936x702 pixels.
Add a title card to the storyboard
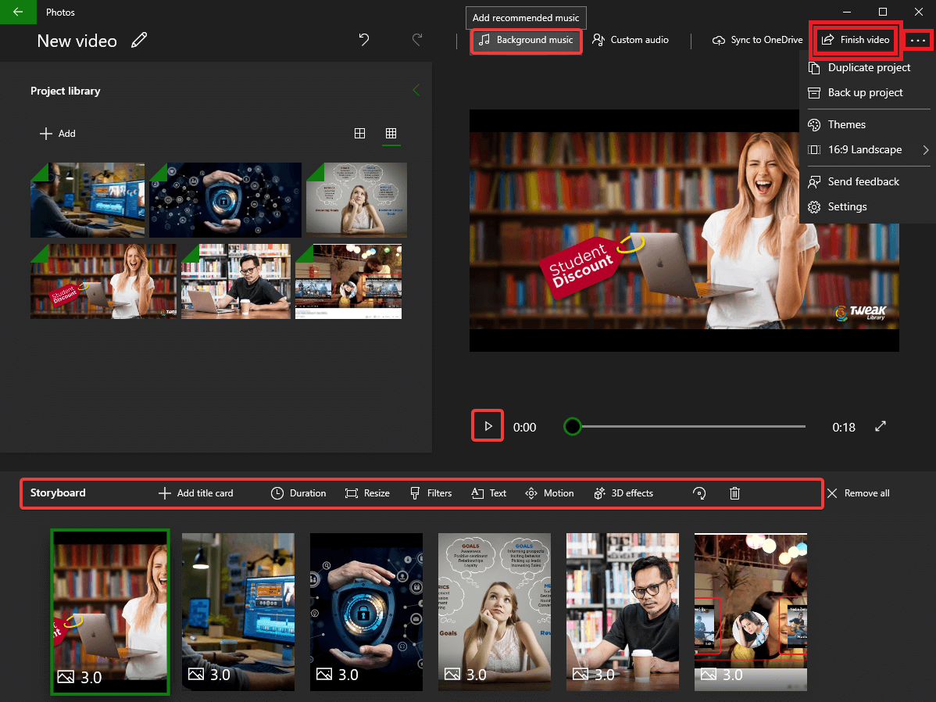click(x=196, y=493)
